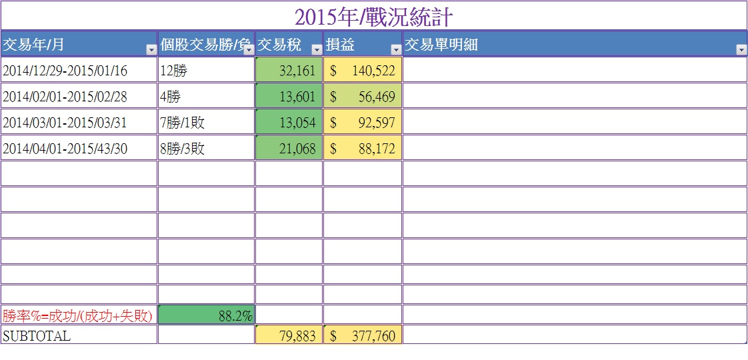Click the $92,597 profit cell
This screenshot has height=360, width=748.
pos(363,121)
